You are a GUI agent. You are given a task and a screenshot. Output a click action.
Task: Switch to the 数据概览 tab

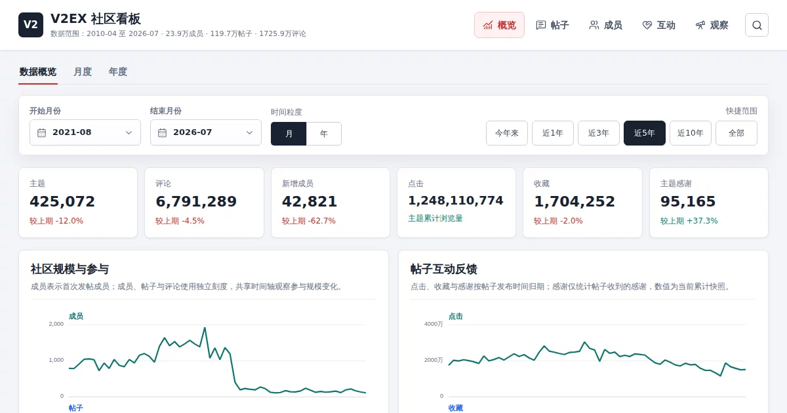tap(38, 72)
